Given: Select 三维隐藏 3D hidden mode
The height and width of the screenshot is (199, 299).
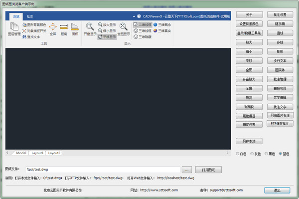Looking at the screenshot, I should [143, 37].
